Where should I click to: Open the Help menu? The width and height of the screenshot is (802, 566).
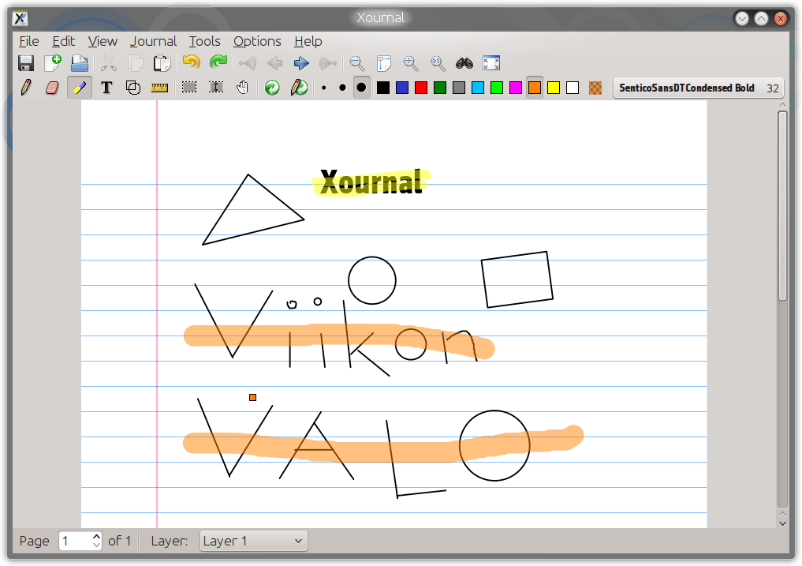pos(308,41)
